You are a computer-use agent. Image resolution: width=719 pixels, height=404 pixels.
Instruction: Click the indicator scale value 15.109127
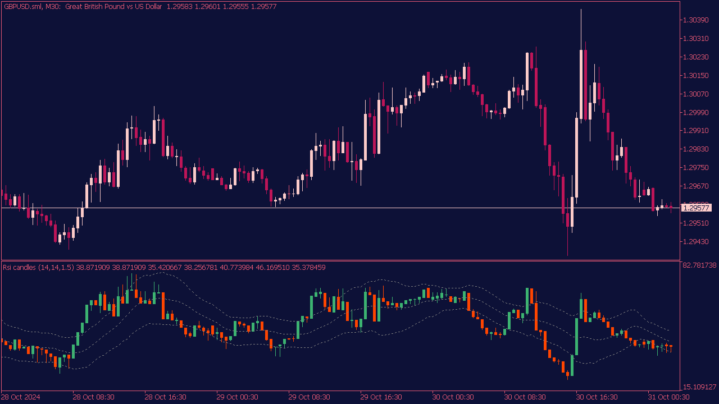(x=699, y=387)
